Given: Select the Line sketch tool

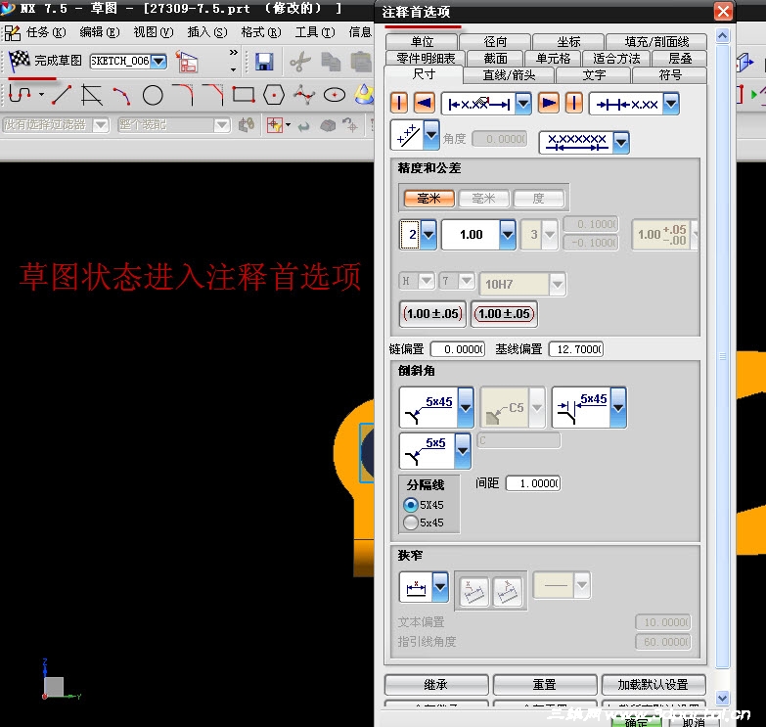Looking at the screenshot, I should [62, 95].
